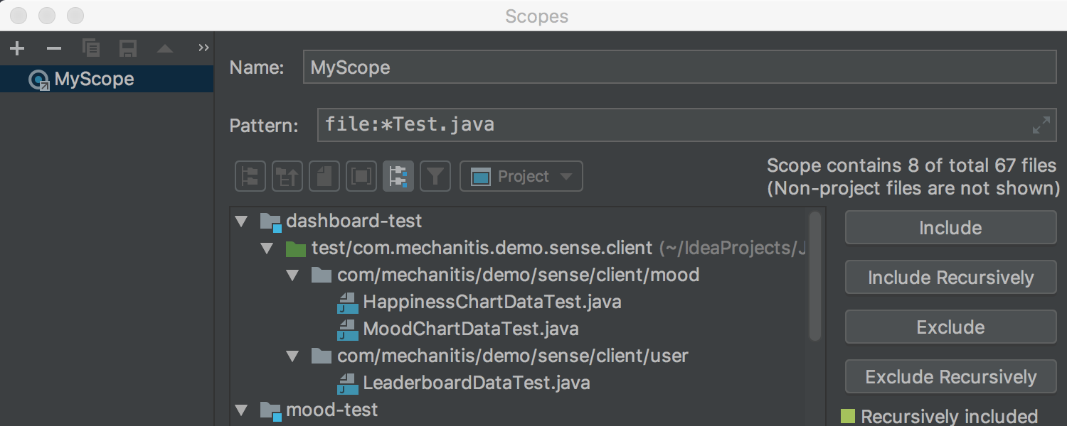1067x426 pixels.
Task: Toggle compact middle packages button
Action: pos(287,177)
